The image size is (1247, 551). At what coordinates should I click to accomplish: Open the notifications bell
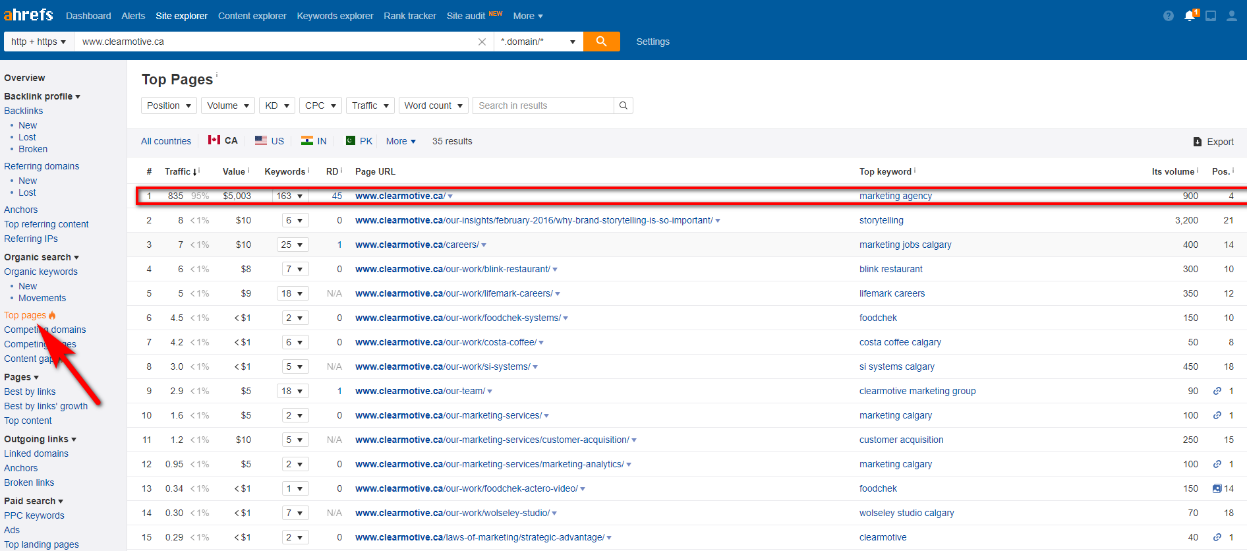[1189, 16]
